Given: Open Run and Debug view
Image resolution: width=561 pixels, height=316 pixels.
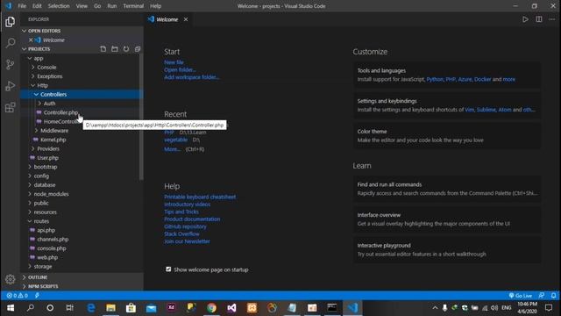Looking at the screenshot, I should [10, 86].
